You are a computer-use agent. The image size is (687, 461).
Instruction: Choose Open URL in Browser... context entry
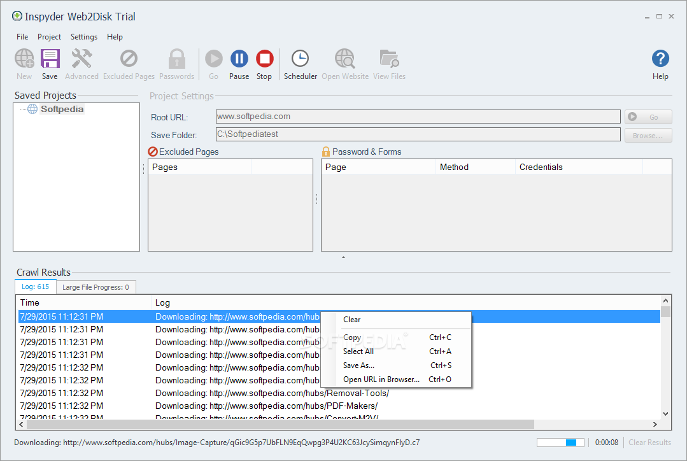click(x=396, y=379)
